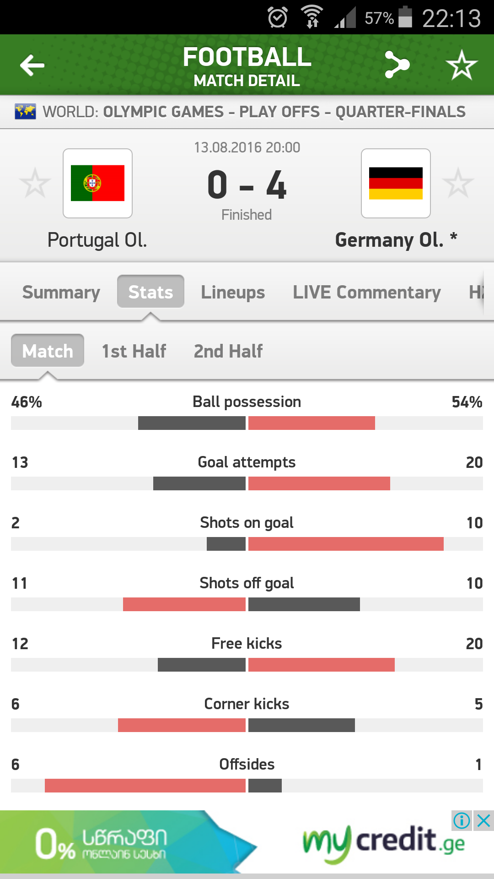Show 1st Half statistics

134,351
